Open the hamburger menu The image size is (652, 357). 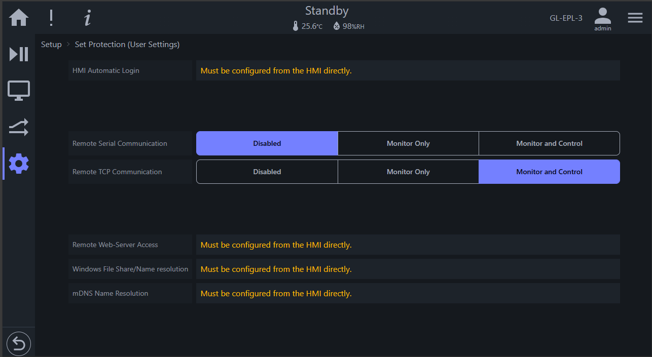coord(635,18)
